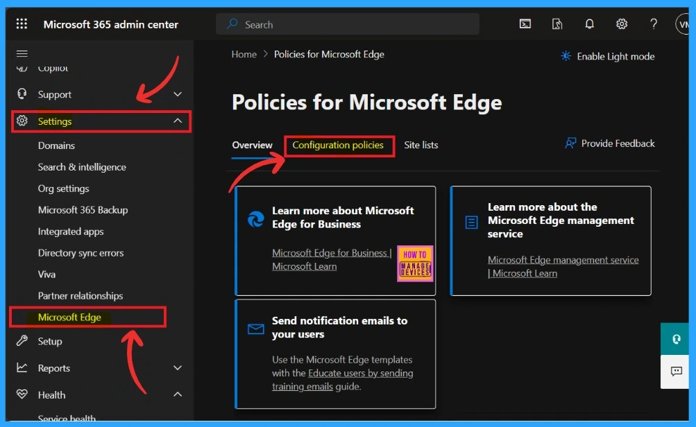Switch to the Site lists tab
Image resolution: width=696 pixels, height=427 pixels.
(421, 145)
